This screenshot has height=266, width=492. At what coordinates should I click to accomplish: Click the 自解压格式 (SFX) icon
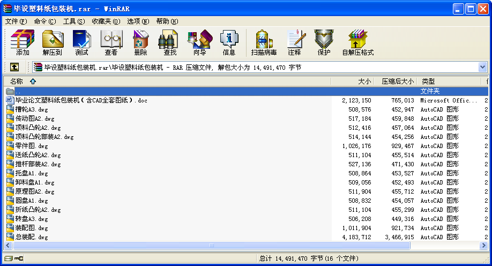(x=357, y=43)
